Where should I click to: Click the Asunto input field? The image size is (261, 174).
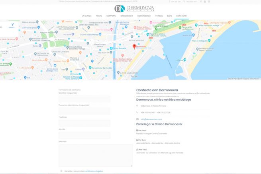coord(84,135)
